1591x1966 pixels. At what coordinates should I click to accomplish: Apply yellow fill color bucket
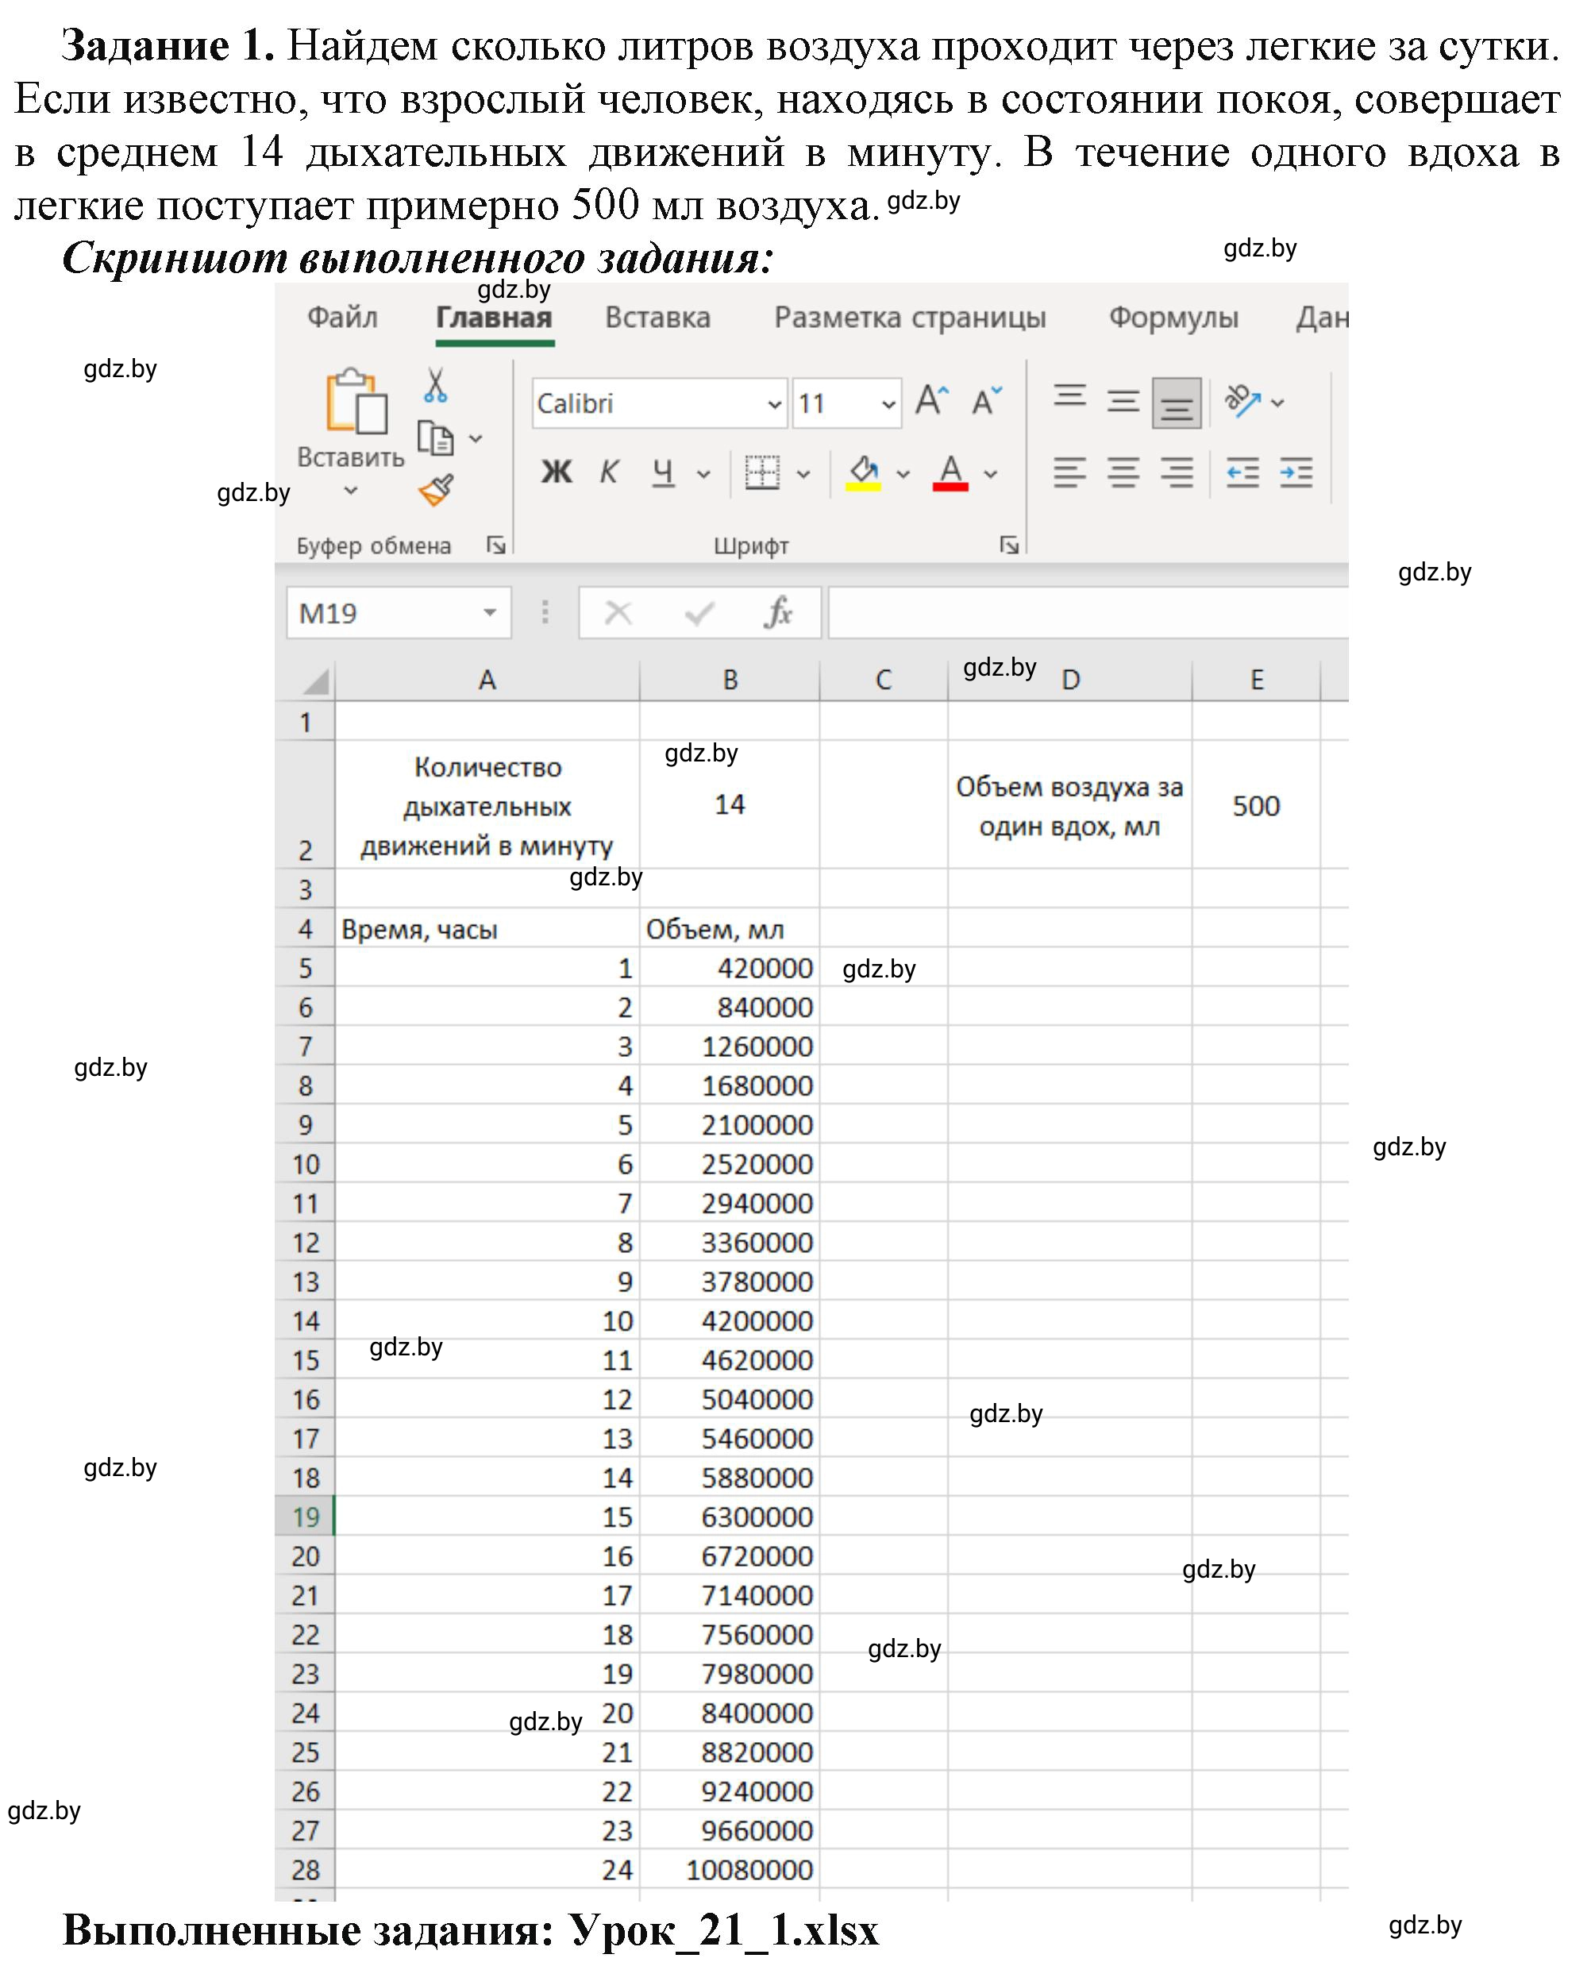click(863, 473)
